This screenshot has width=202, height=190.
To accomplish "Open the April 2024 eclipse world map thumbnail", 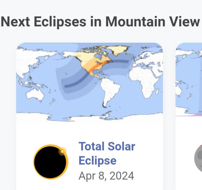I will pyautogui.click(x=89, y=82).
